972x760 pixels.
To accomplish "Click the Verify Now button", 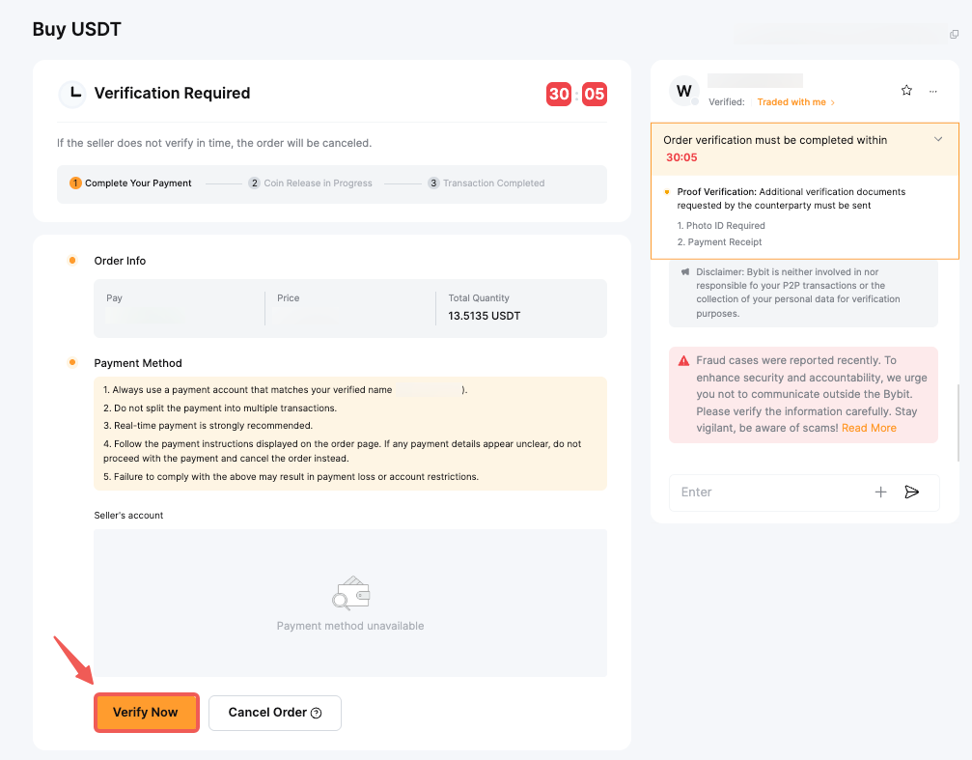I will coord(146,713).
